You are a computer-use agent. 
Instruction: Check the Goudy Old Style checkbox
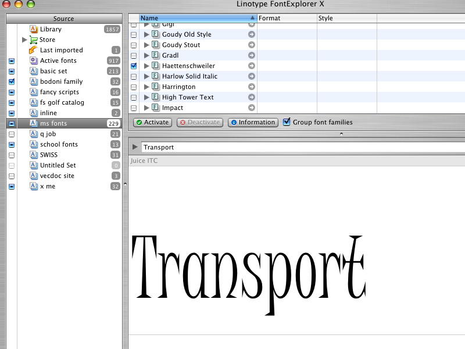click(134, 35)
